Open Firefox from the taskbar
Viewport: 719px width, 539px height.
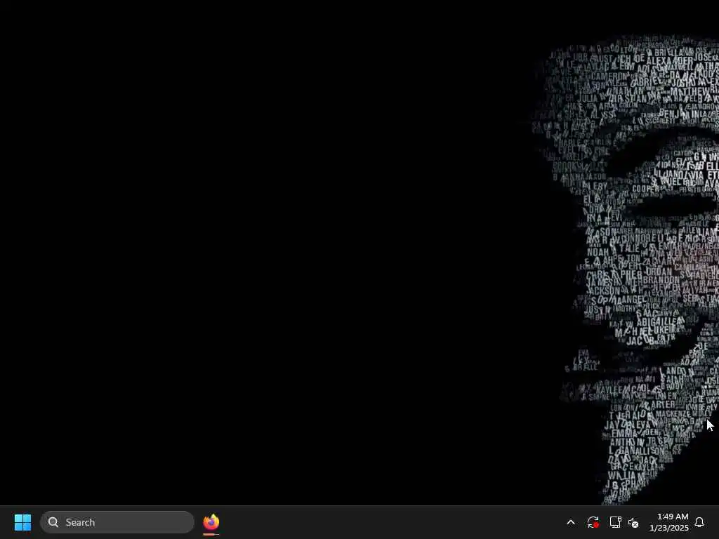point(211,522)
